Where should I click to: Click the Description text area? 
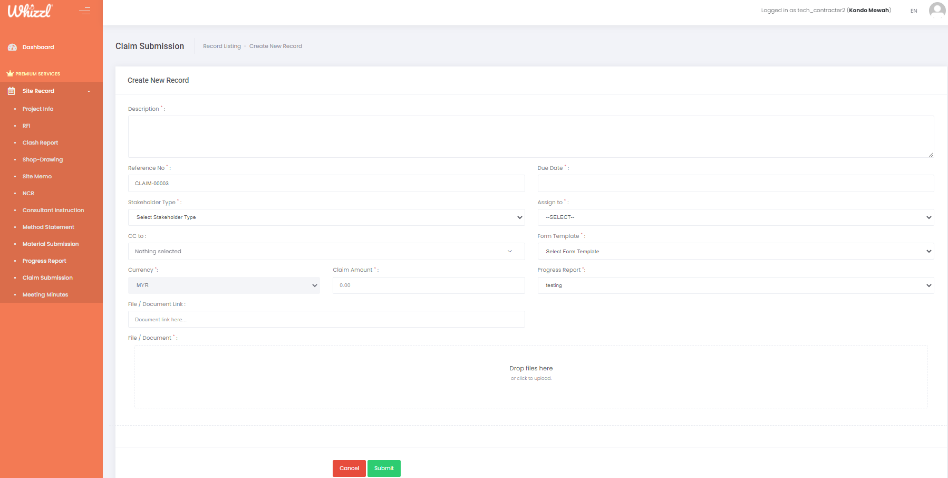pos(530,137)
